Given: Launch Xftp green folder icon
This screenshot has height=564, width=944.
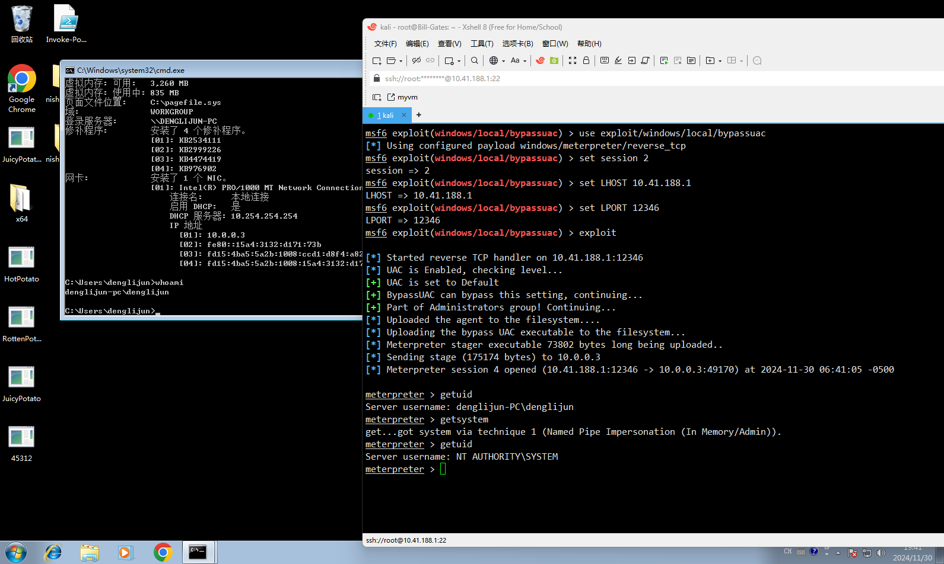Looking at the screenshot, I should tap(554, 60).
